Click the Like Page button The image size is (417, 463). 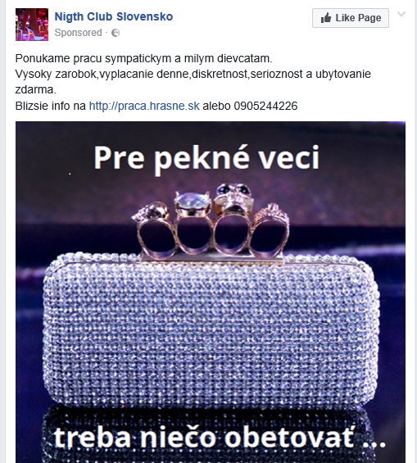point(351,18)
